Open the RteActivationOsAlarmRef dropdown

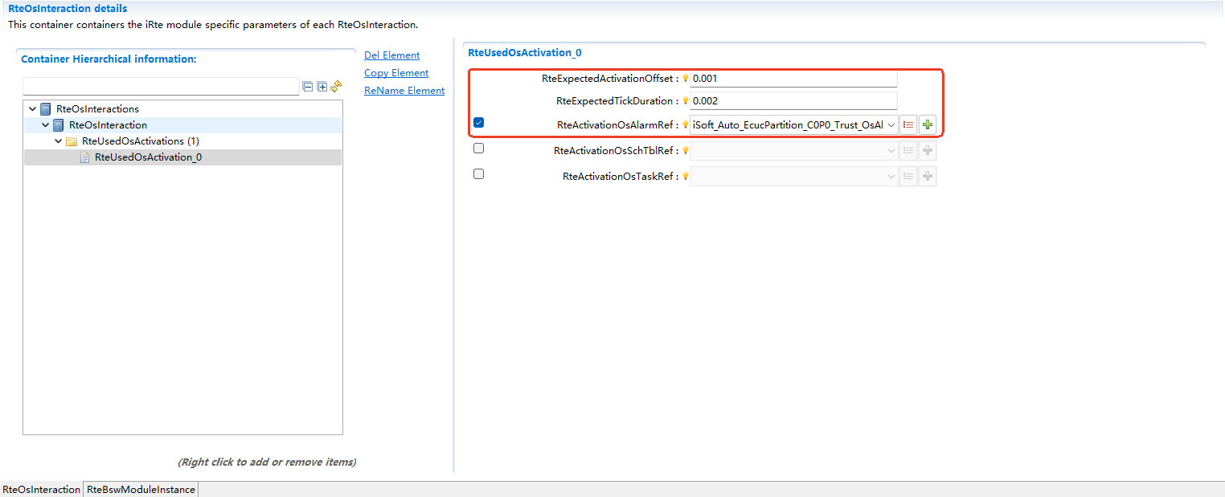coord(891,125)
